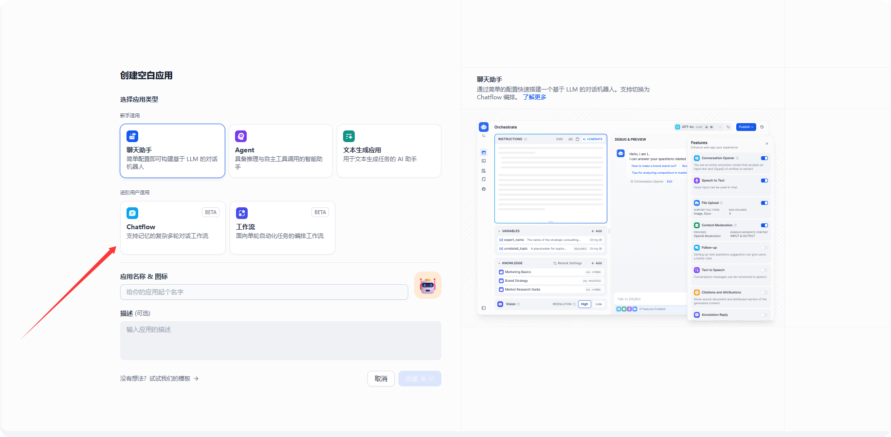Toggle the Conversation Opener switch

[764, 158]
